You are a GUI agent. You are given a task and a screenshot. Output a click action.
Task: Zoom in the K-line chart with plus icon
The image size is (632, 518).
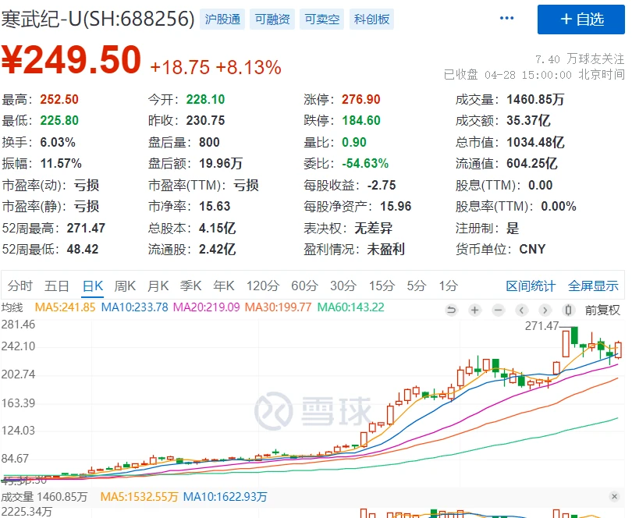pos(474,310)
